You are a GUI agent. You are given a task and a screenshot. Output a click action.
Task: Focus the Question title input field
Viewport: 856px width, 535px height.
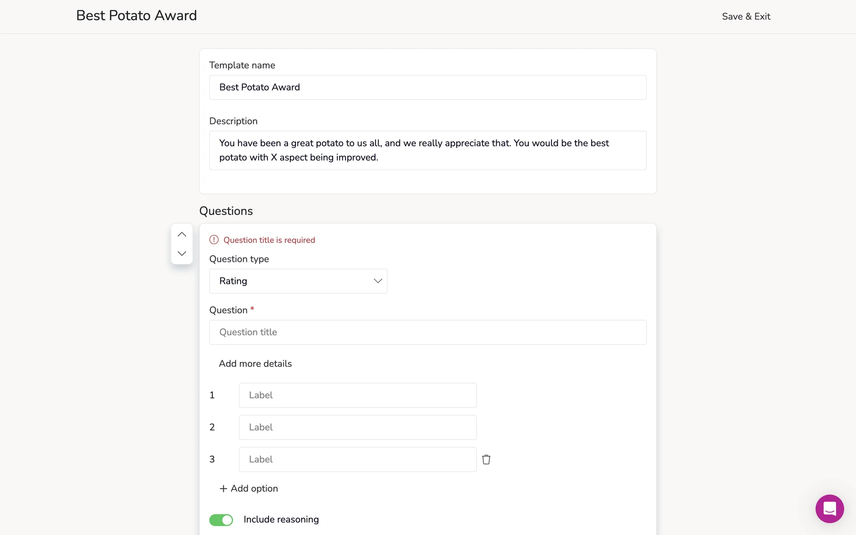point(428,332)
